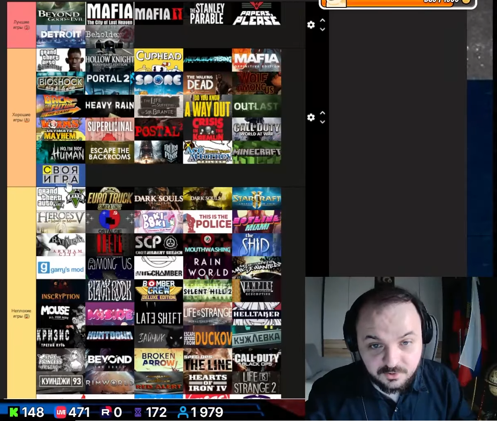Viewport: 497px width, 421px height.
Task: Select the Spore tile
Action: point(159,83)
